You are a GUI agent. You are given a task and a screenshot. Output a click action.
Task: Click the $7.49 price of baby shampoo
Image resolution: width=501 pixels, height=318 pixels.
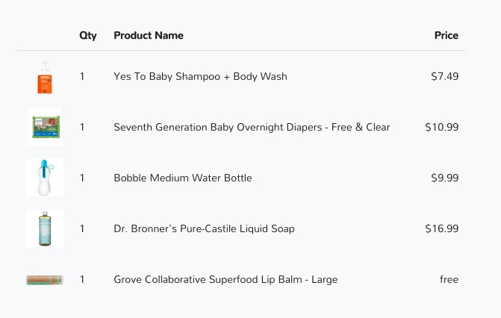coord(445,76)
